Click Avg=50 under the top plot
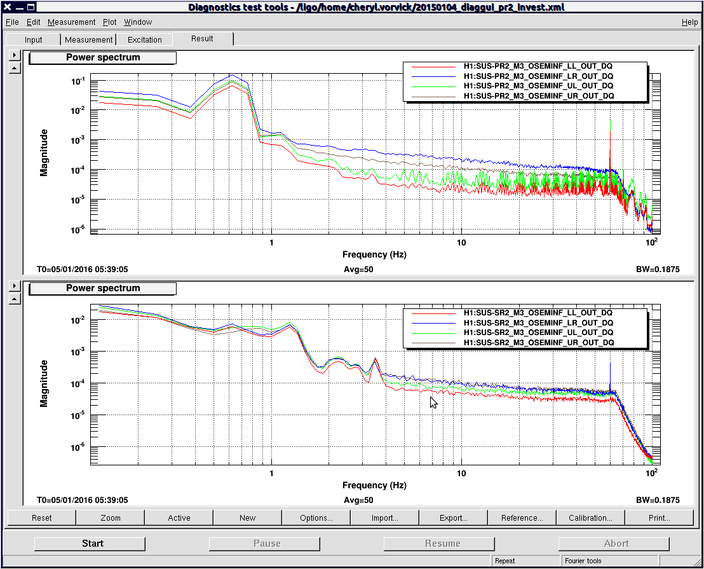Screen dimensions: 704x569 tap(358, 270)
